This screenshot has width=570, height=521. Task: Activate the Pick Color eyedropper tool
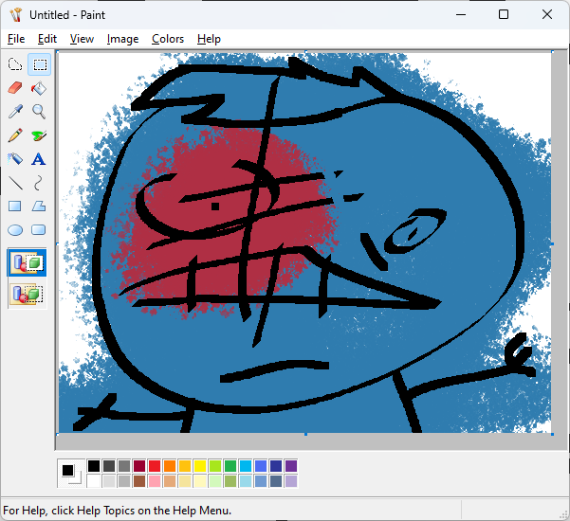click(15, 112)
